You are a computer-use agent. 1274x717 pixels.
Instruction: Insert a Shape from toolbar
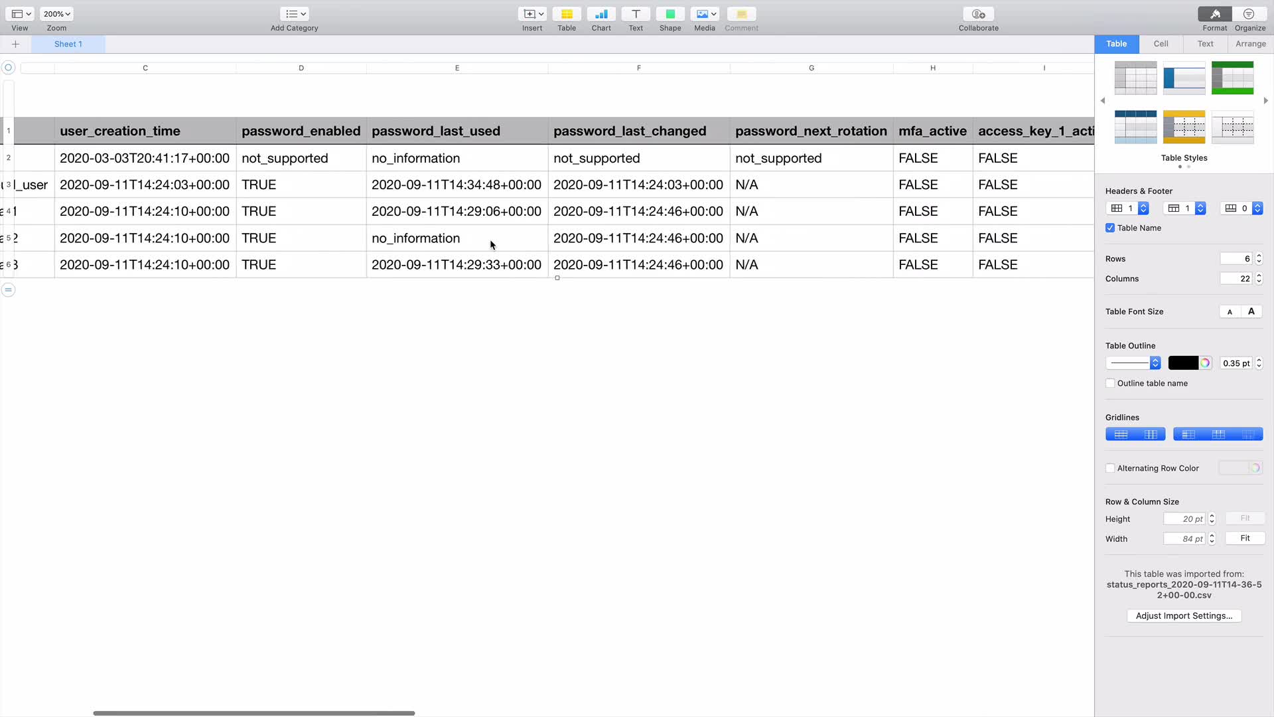(x=670, y=14)
